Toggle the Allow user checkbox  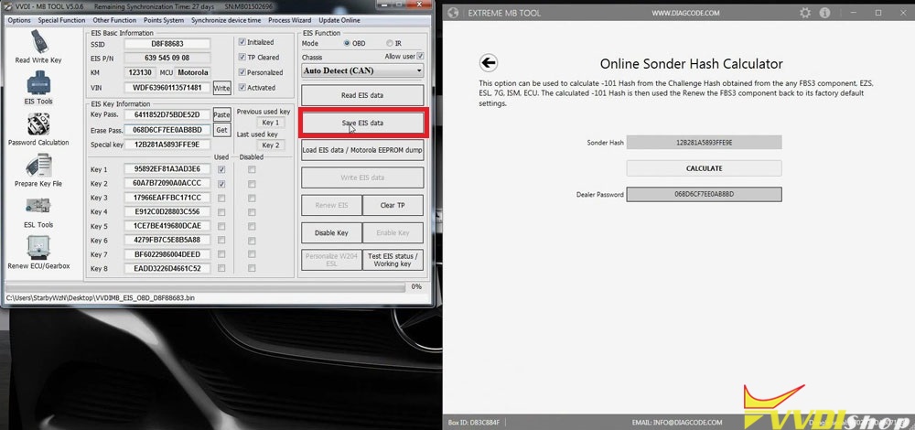coord(421,57)
